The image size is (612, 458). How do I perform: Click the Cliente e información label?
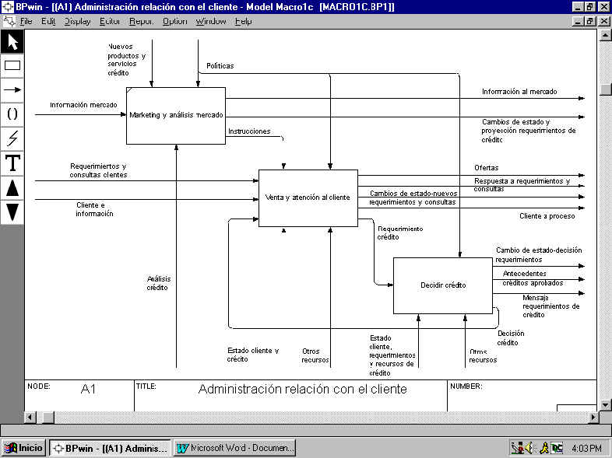point(94,209)
